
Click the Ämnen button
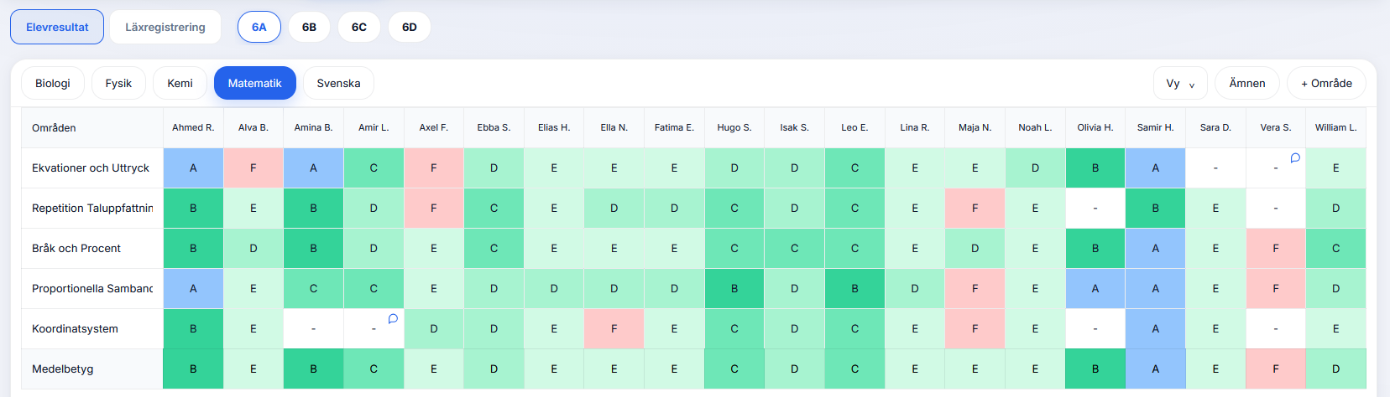(1247, 83)
